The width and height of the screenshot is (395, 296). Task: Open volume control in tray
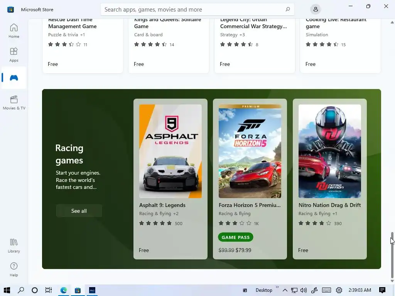[x=304, y=290]
